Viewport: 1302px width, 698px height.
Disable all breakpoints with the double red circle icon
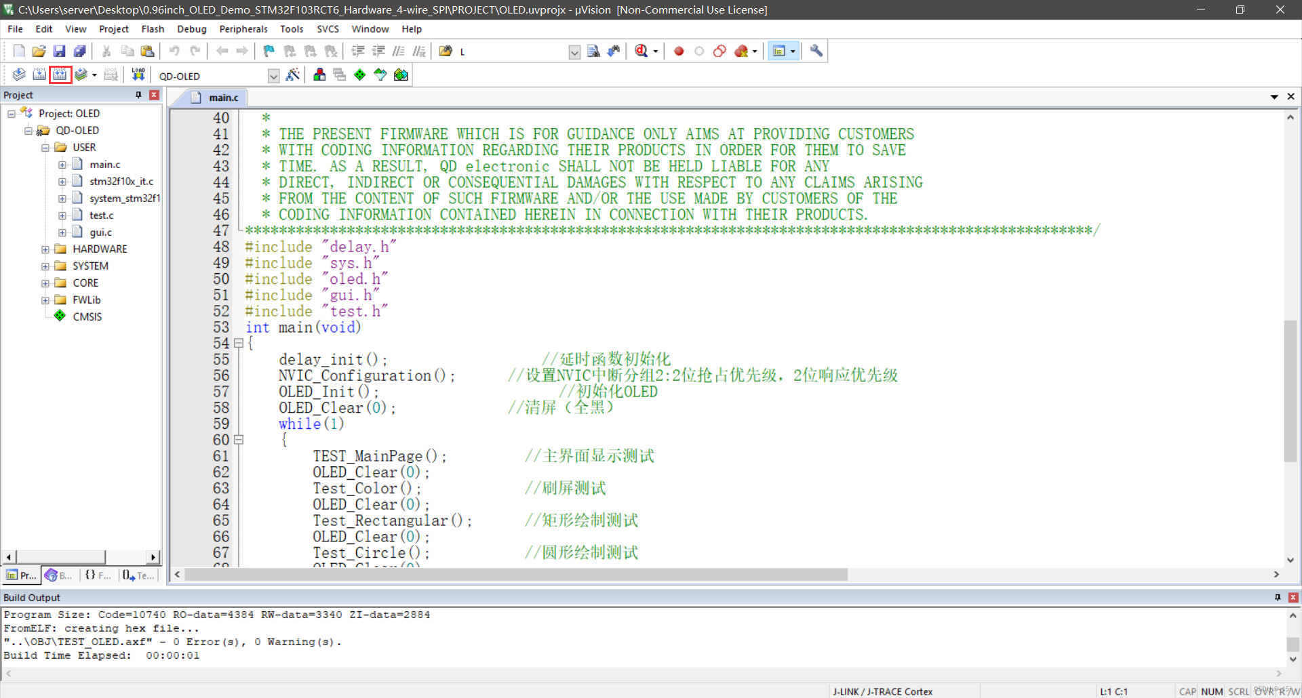click(719, 51)
